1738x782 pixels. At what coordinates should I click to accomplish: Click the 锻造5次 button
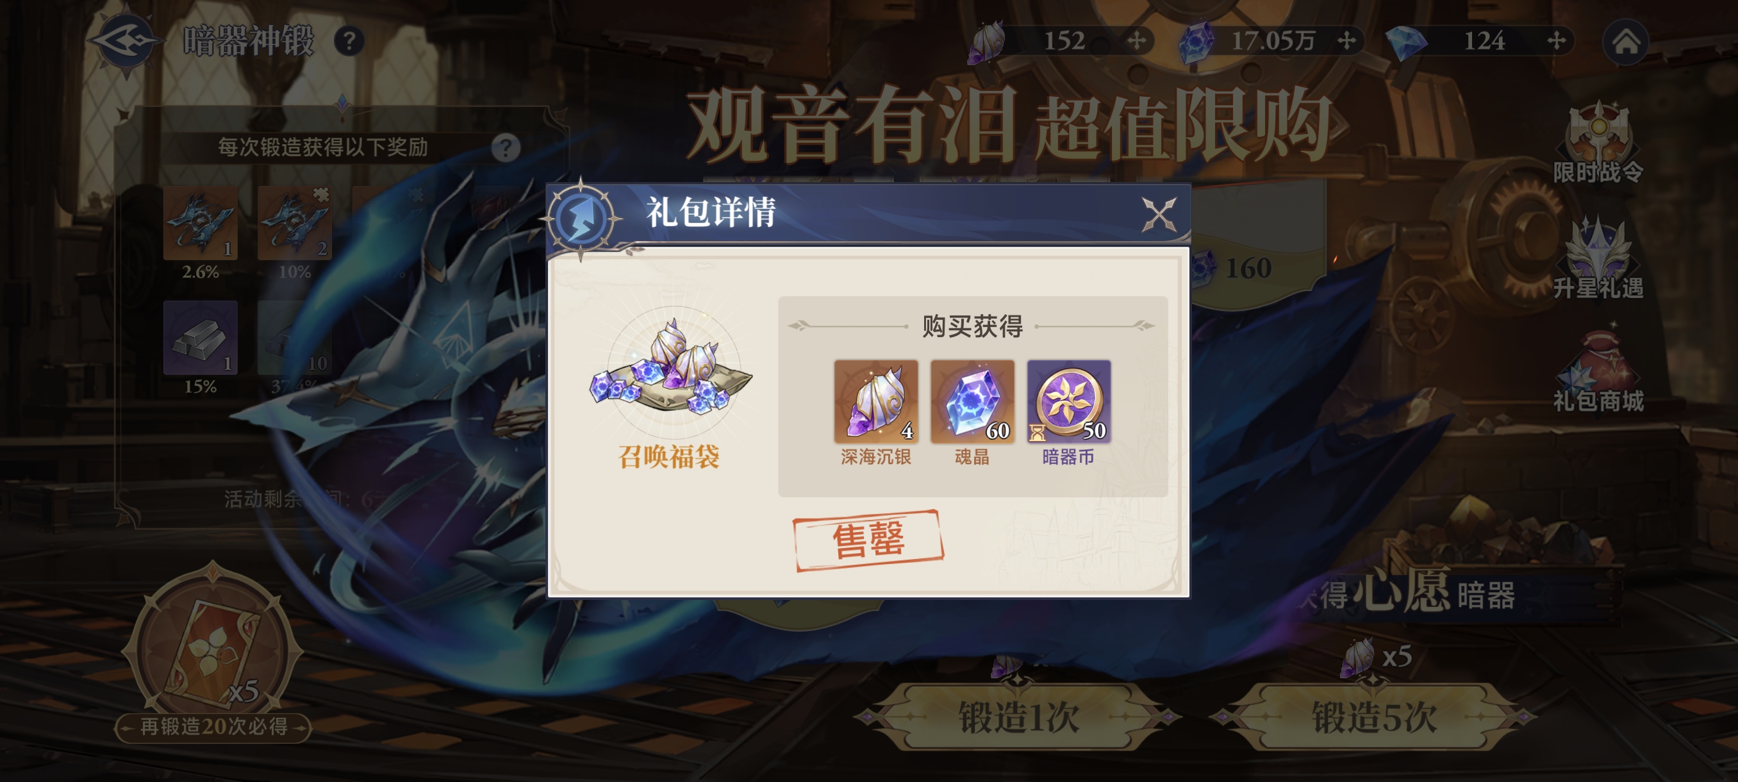1372,716
